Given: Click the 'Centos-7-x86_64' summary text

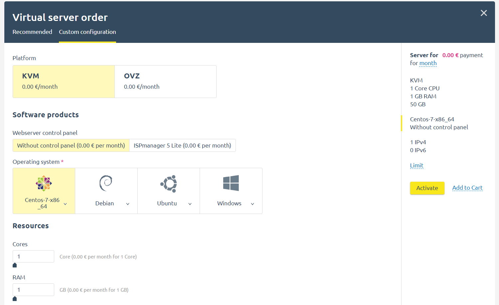Looking at the screenshot, I should click(x=432, y=119).
